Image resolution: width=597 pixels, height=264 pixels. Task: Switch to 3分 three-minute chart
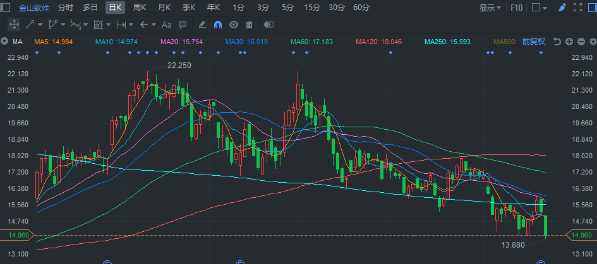[263, 7]
